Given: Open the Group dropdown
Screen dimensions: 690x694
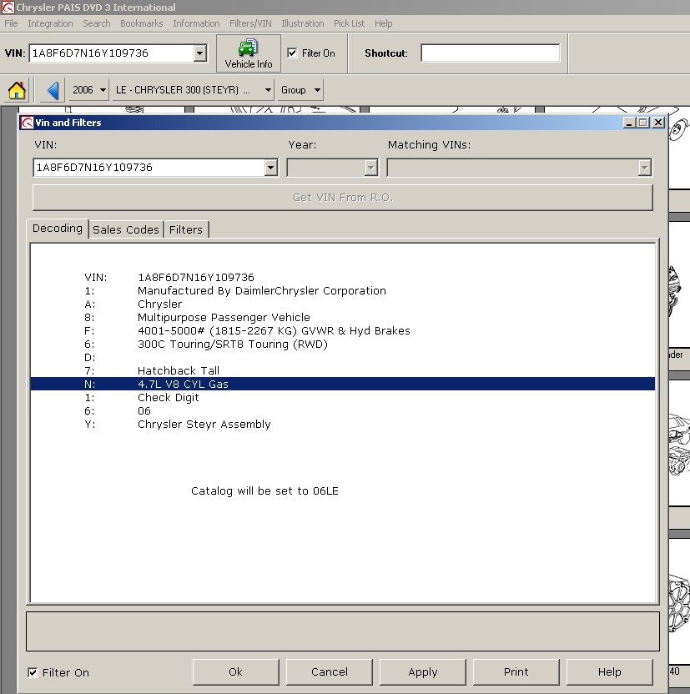Looking at the screenshot, I should [x=300, y=90].
